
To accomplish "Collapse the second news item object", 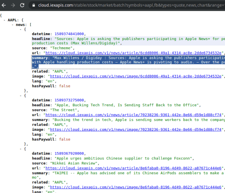I will (x=21, y=96).
